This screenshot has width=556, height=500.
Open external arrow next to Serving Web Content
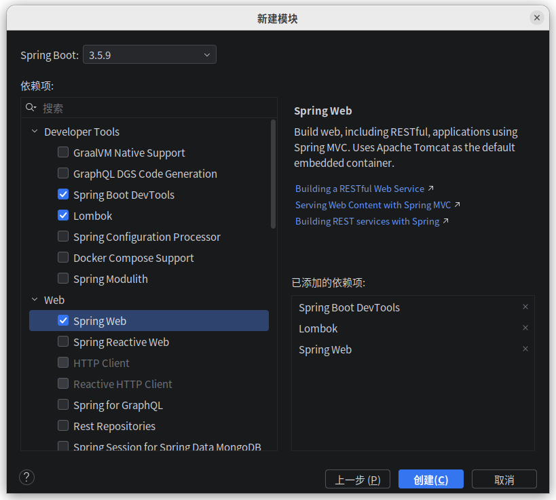[x=457, y=204]
